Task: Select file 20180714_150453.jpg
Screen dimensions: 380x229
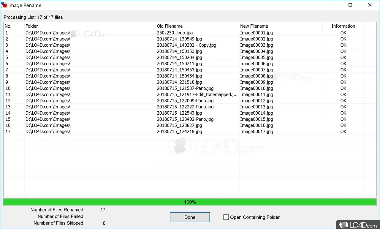Action: pyautogui.click(x=179, y=70)
